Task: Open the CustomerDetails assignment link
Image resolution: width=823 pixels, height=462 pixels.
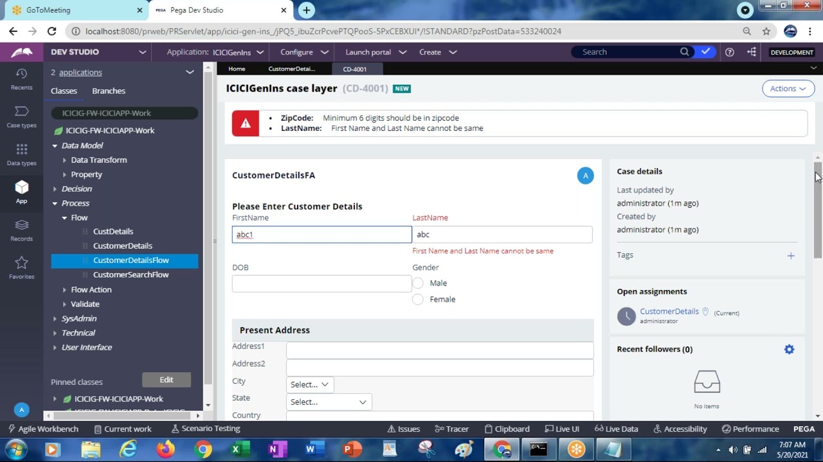Action: [669, 311]
